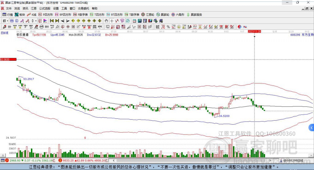Viewport: 314px width, 170px height.
Task: Click the 34.5200 low price label
Action: (x=224, y=116)
